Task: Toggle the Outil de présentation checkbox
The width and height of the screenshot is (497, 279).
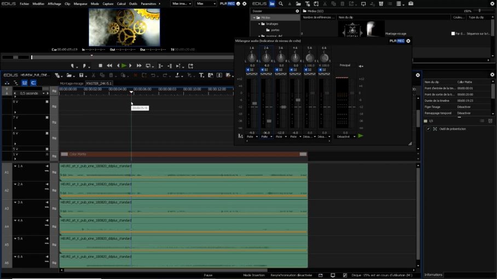Action: pos(428,129)
